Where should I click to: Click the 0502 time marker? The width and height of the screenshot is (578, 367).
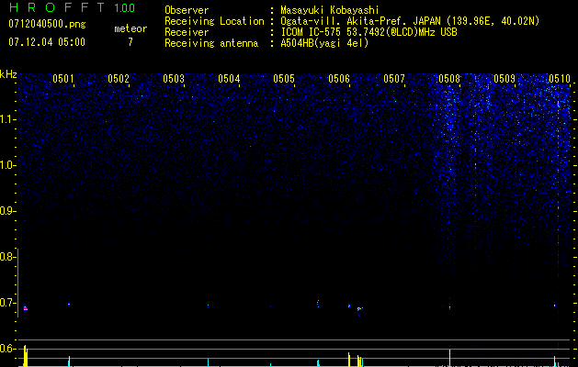[119, 79]
